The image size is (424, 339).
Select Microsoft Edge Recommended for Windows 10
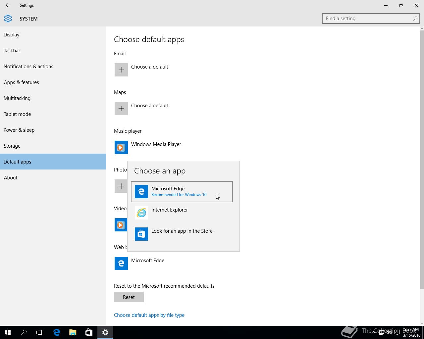pos(182,192)
